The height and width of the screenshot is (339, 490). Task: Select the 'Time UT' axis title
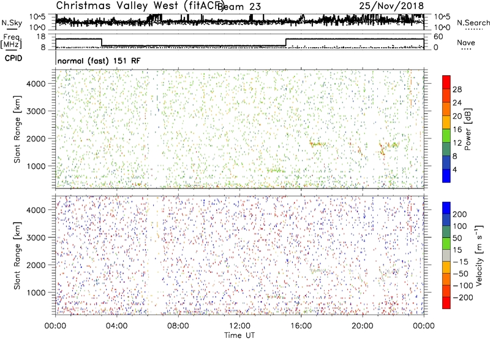click(x=239, y=335)
